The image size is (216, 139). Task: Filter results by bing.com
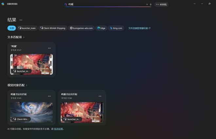point(116,28)
